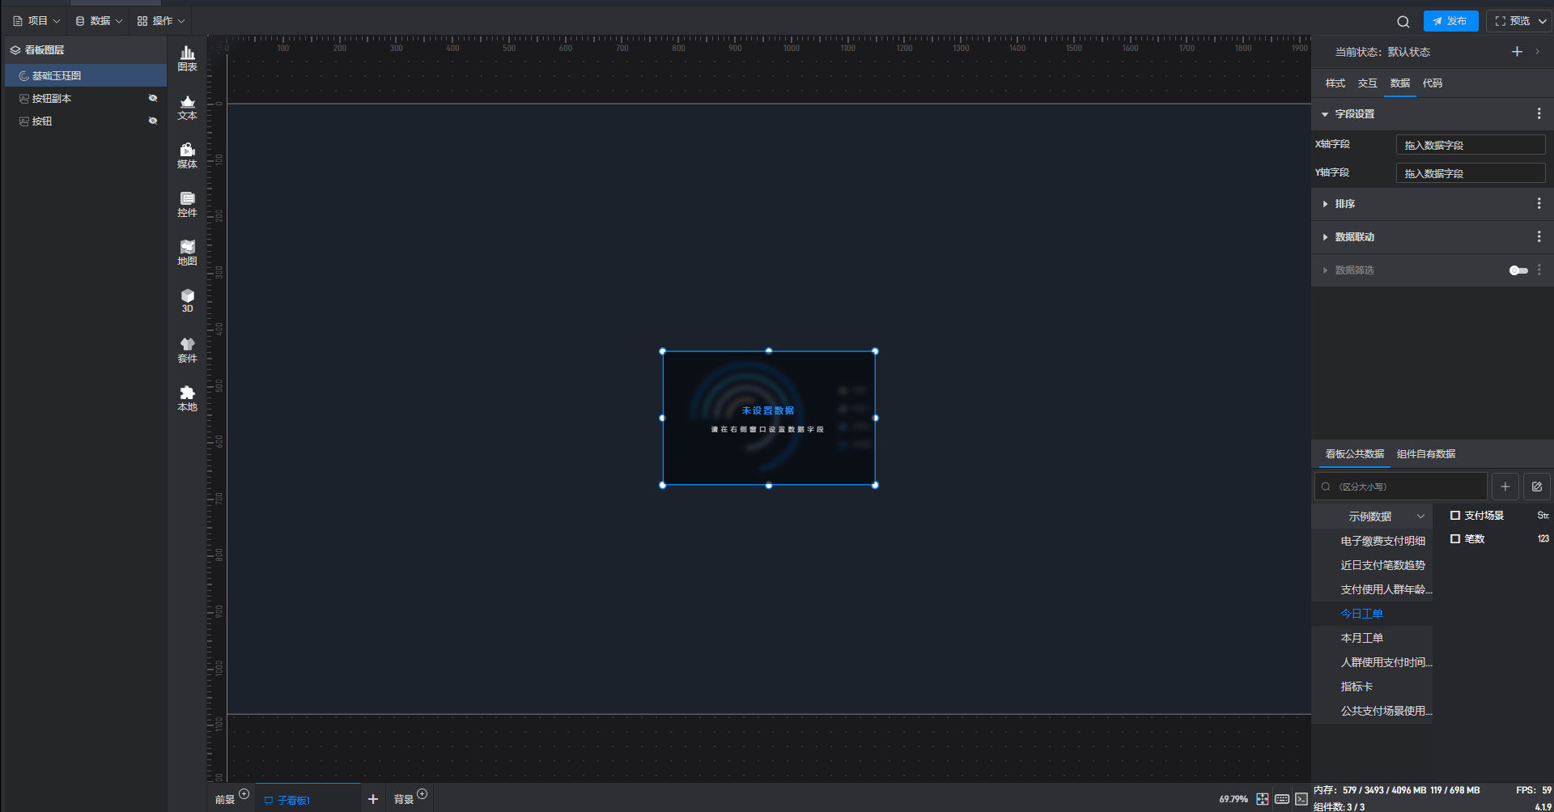Switch to the 样式 tab
This screenshot has height=812, width=1554.
(x=1335, y=83)
